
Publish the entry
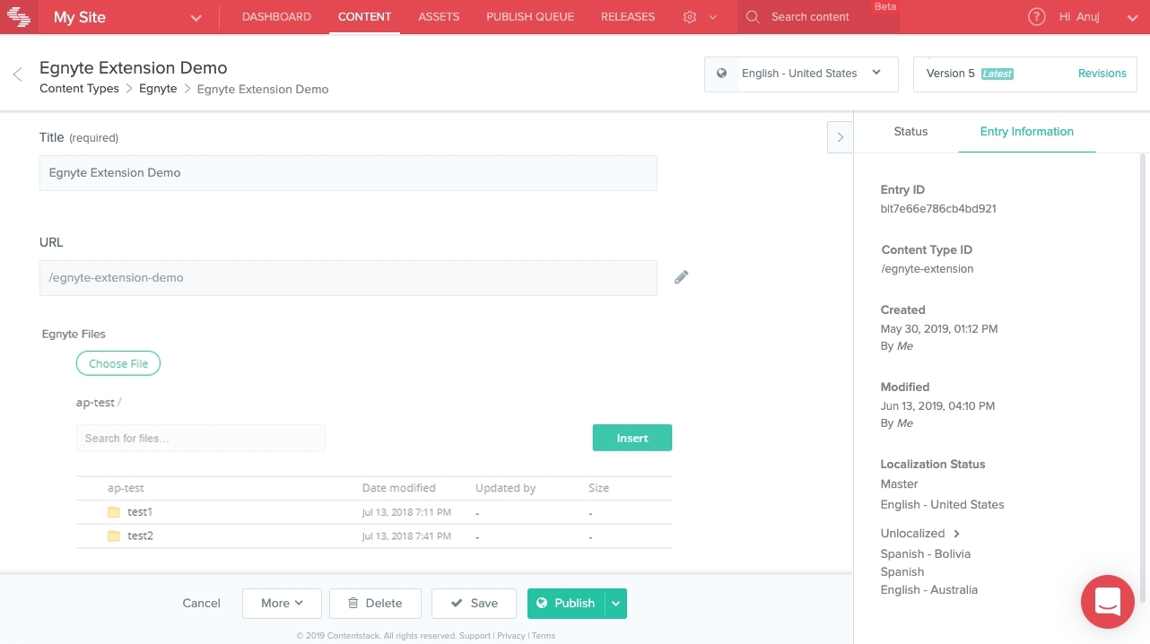click(567, 604)
